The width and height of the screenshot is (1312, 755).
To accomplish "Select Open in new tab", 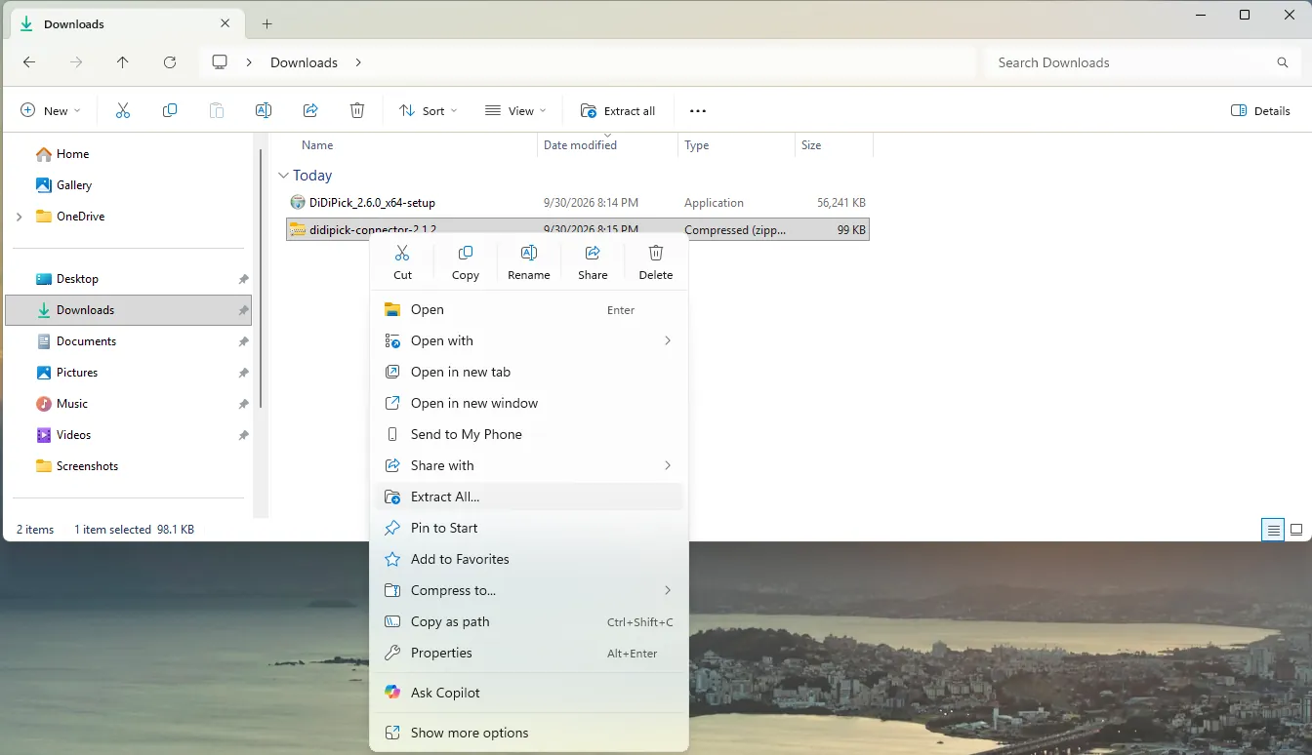I will click(528, 372).
